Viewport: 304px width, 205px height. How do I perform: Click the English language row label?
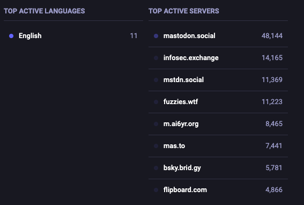30,36
